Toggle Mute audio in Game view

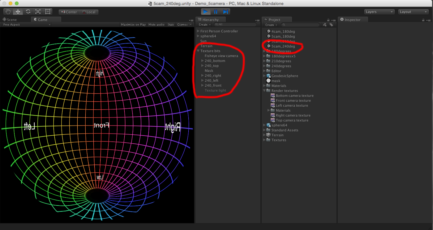[x=156, y=25]
